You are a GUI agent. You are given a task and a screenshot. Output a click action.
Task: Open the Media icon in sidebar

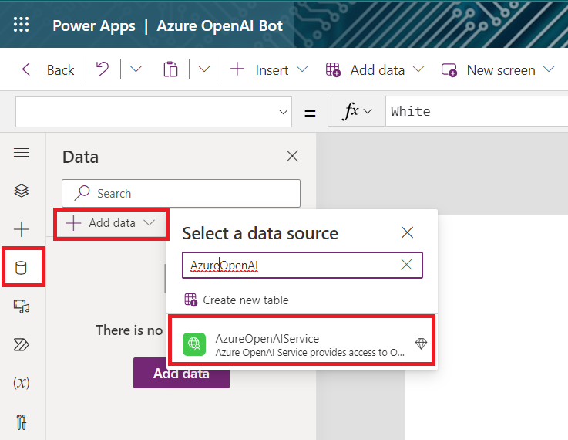tap(22, 306)
